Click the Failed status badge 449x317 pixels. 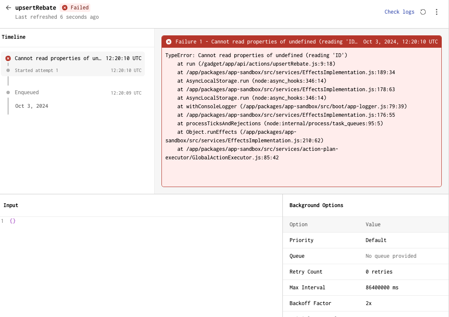[75, 8]
